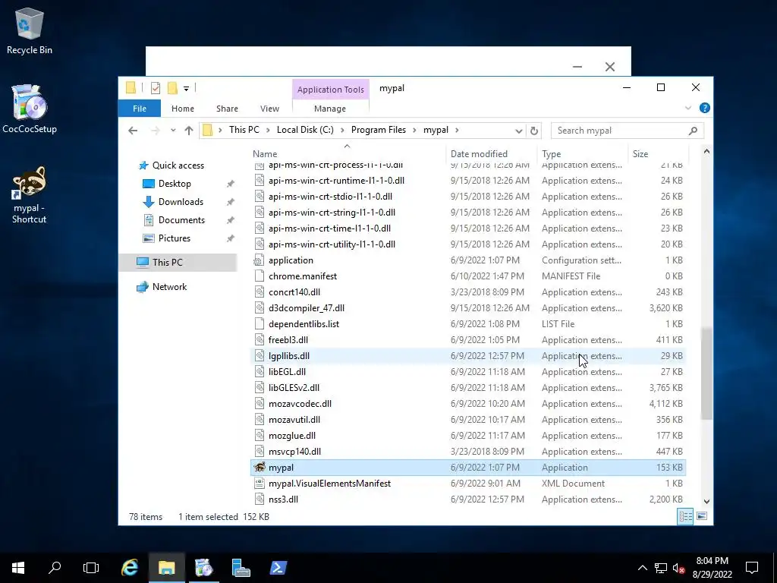This screenshot has height=583, width=777.
Task: Unpin Pictures using its pin icon
Action: [231, 238]
